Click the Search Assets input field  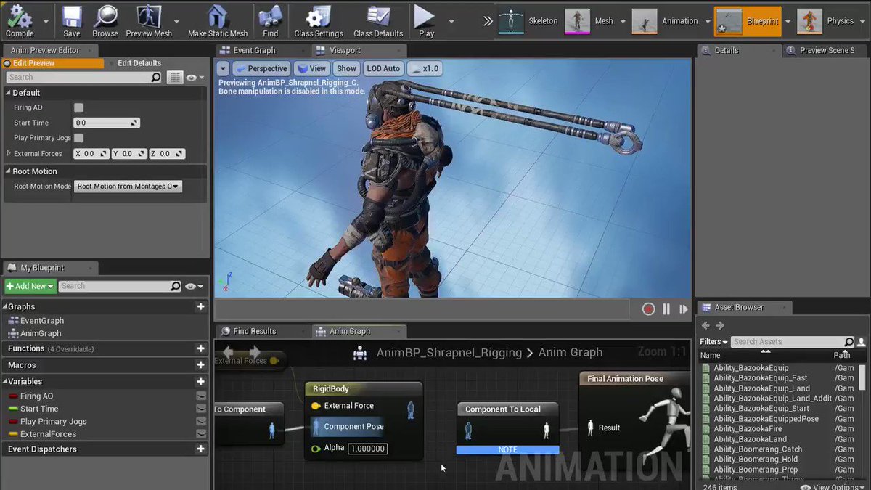coord(791,341)
